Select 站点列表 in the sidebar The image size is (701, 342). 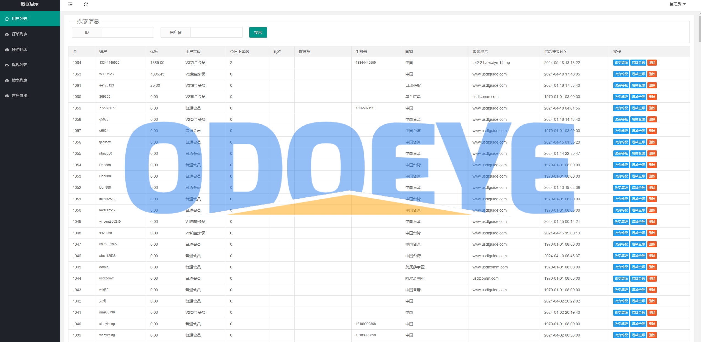(x=30, y=80)
